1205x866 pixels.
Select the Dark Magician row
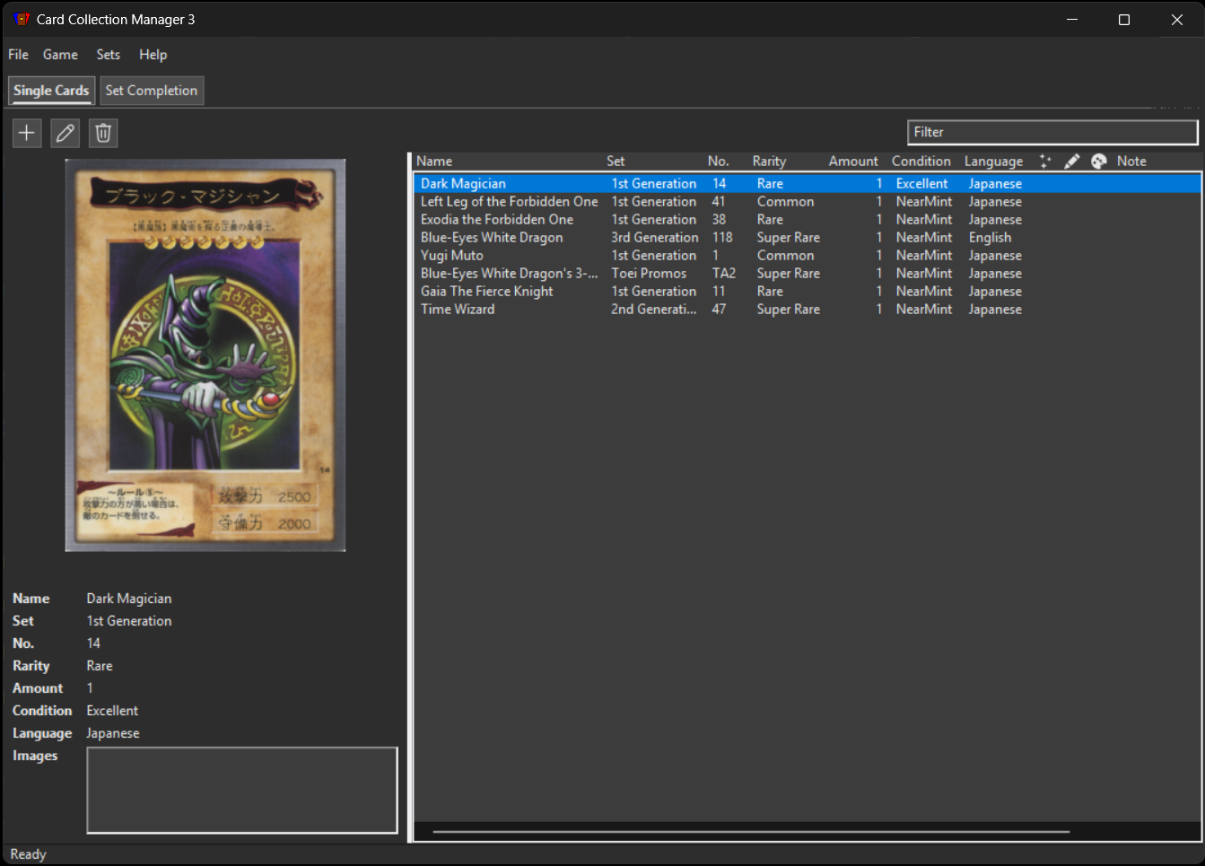808,184
